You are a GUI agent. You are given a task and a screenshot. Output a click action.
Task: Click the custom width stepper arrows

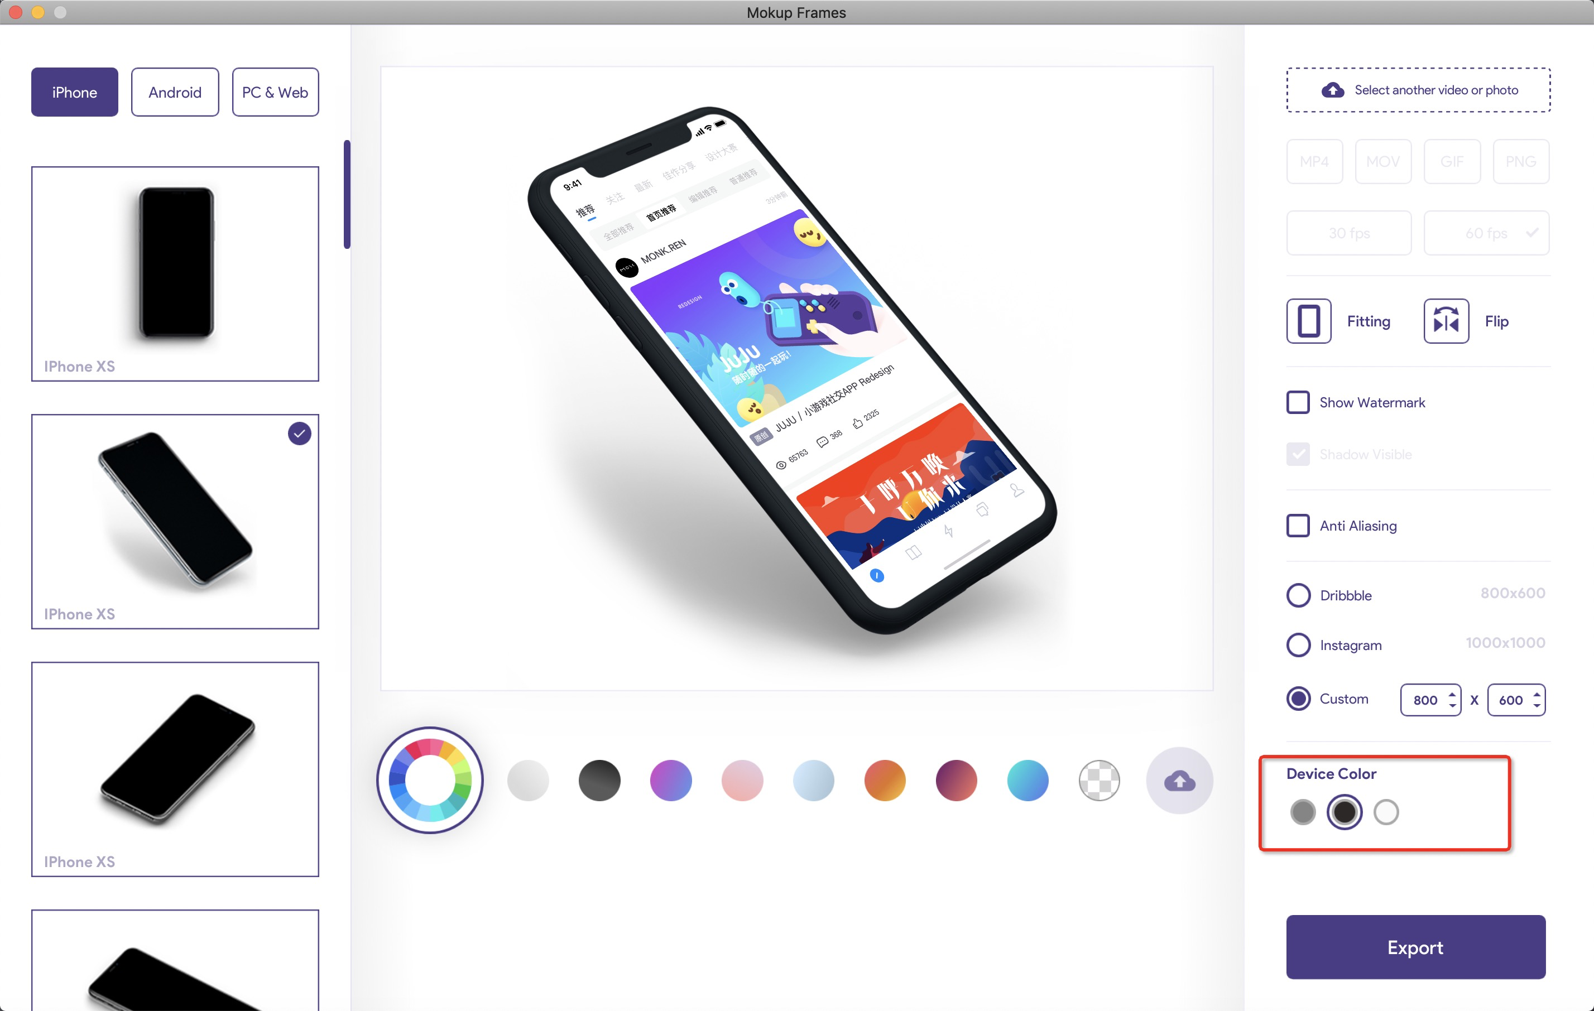pos(1452,699)
